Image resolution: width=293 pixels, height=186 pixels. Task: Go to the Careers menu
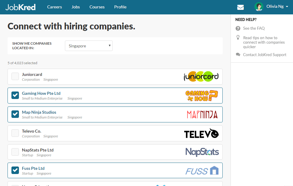[x=55, y=7]
